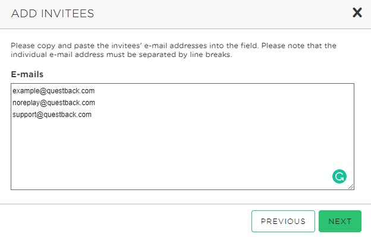Click the word 'example' in first address
This screenshot has height=237, width=371.
click(26, 91)
